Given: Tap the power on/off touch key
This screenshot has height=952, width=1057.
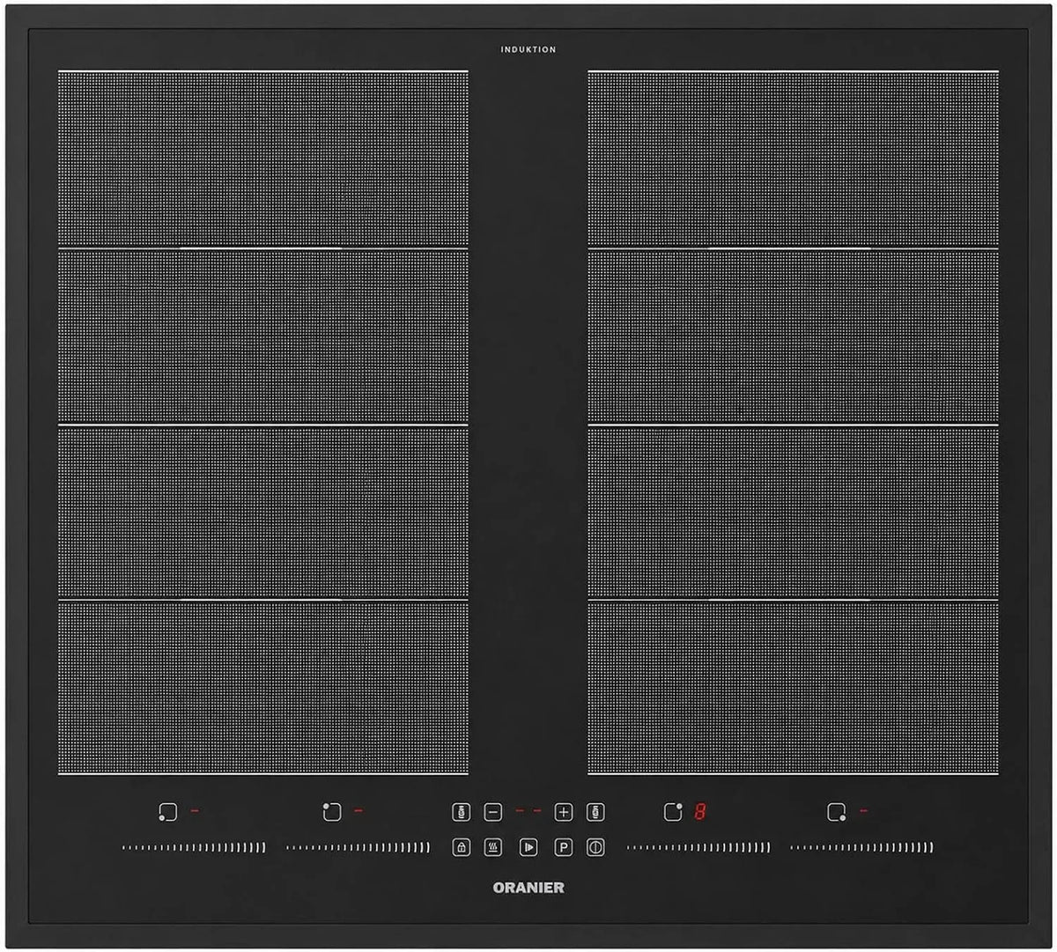Looking at the screenshot, I should coord(595,848).
